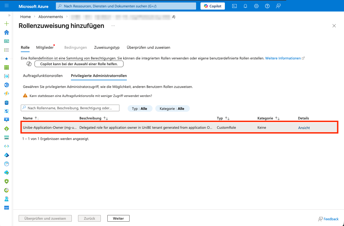Open the notifications bell

pos(245,6)
